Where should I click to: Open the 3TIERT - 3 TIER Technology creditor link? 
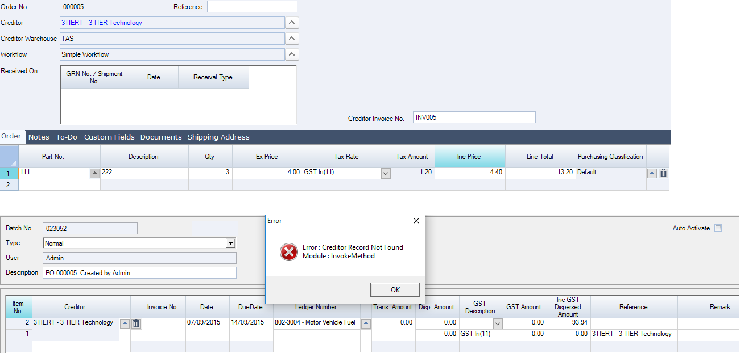(102, 23)
